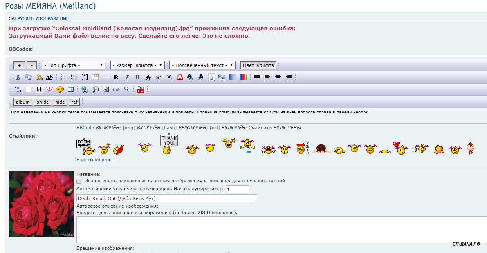The image size is (487, 253).
Task: Toggle bold text formatting
Action: 116,77
